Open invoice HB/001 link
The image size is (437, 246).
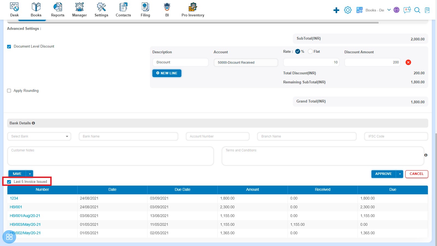[x=16, y=207]
